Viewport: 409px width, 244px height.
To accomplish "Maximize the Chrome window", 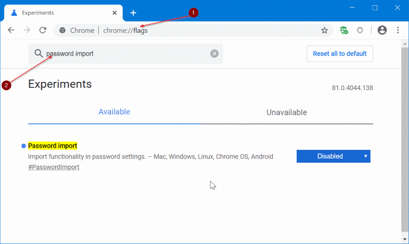I will coord(375,8).
